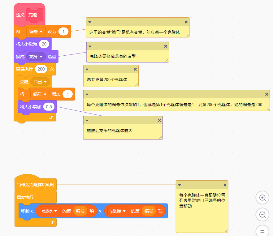Collapse the '克隆体要换成龙身的造型' comment
The width and height of the screenshot is (273, 236).
(90, 46)
